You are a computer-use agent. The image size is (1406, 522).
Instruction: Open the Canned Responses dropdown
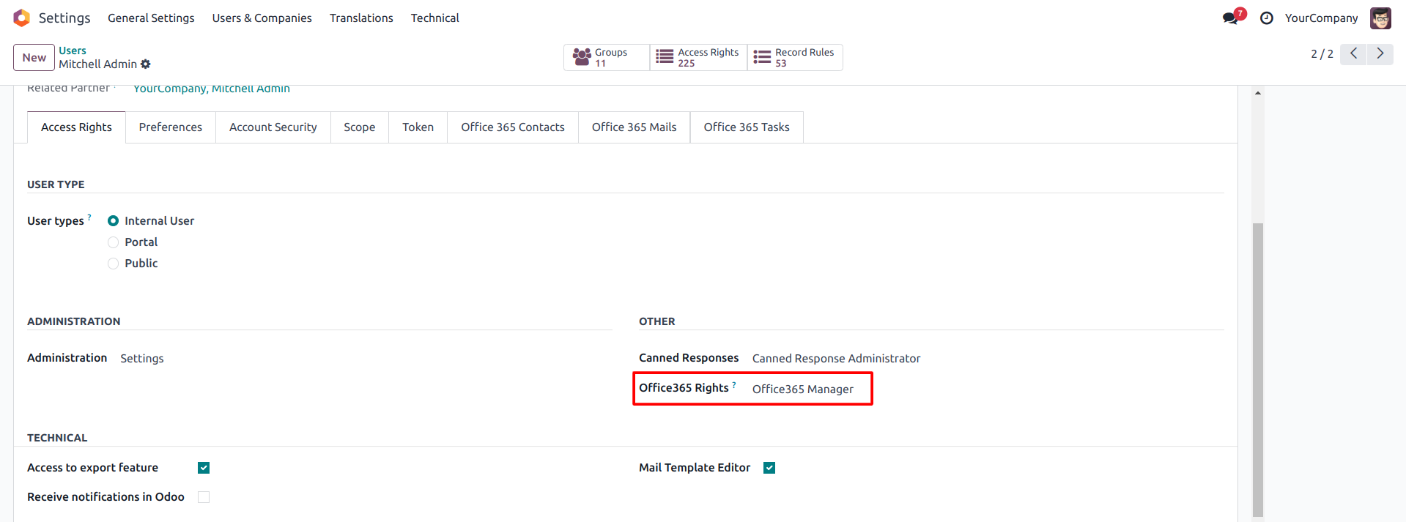pos(836,358)
